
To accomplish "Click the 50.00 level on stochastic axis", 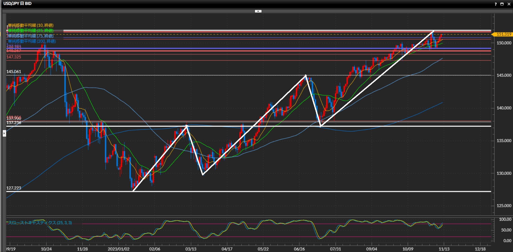I will click(x=506, y=230).
